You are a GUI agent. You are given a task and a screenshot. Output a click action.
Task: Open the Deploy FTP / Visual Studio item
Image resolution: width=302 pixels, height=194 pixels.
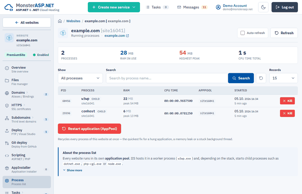pos(26,132)
